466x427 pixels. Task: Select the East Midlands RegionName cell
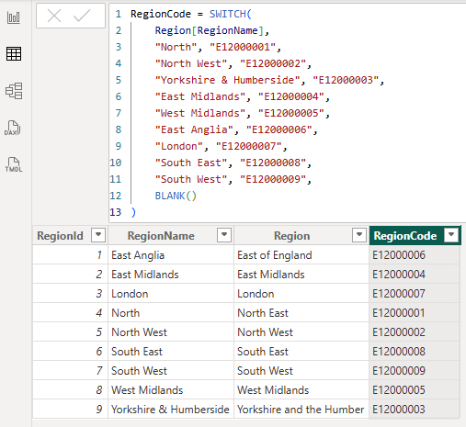click(x=171, y=275)
